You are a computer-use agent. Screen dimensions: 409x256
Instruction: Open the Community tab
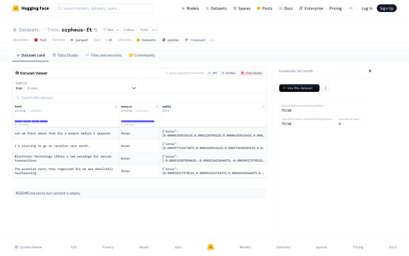click(x=142, y=55)
